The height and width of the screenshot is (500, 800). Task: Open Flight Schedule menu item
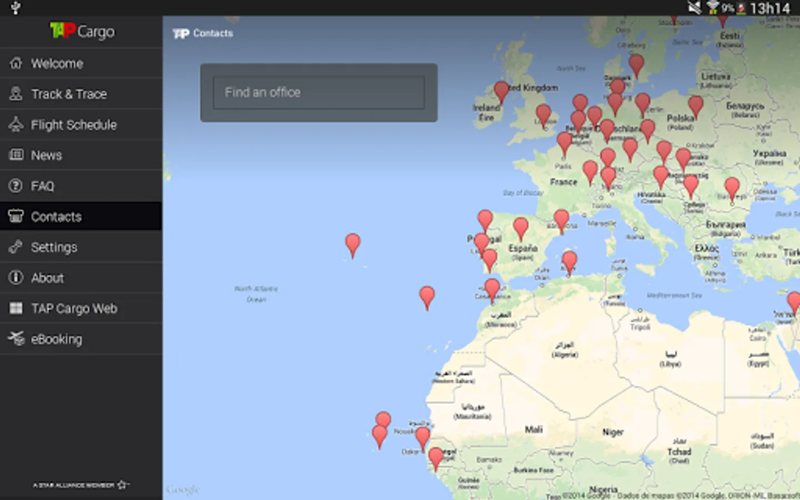tap(81, 124)
